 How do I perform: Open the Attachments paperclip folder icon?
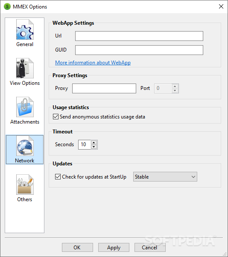point(25,107)
